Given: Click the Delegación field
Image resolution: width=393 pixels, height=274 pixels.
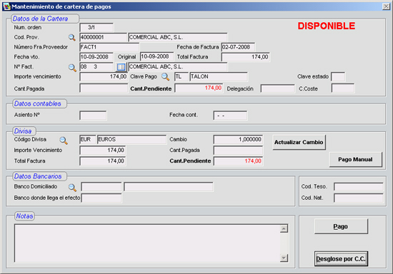Looking at the screenshot, I should click(277, 88).
